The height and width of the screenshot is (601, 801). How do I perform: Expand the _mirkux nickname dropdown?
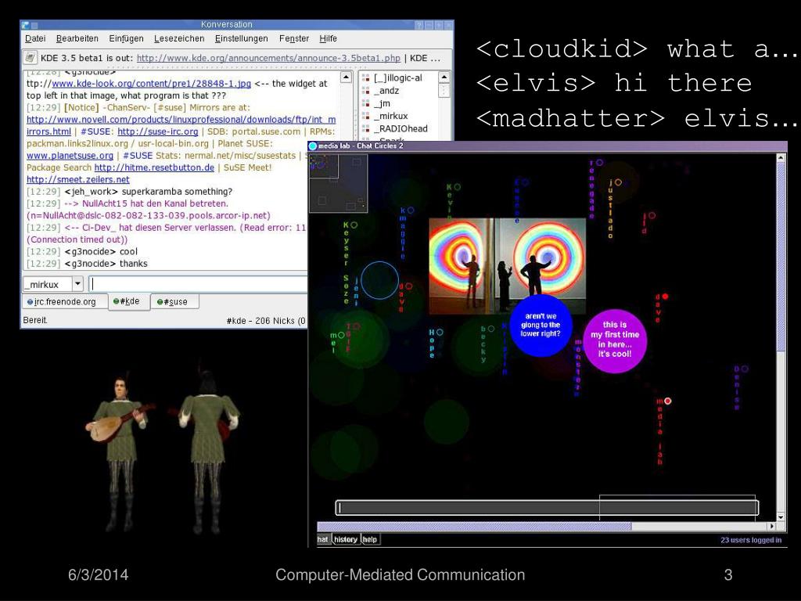[77, 284]
